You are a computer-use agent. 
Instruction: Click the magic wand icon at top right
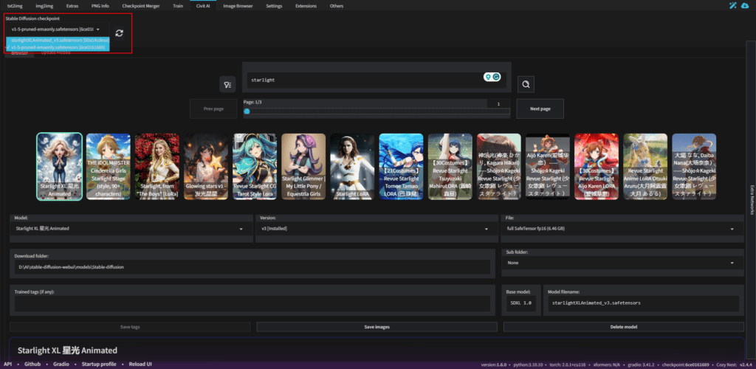[732, 6]
